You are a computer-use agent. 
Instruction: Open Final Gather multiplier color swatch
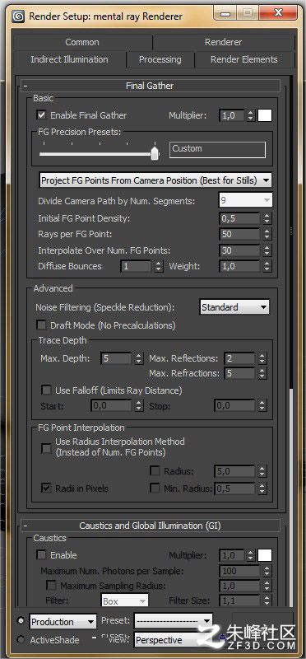[x=265, y=115]
